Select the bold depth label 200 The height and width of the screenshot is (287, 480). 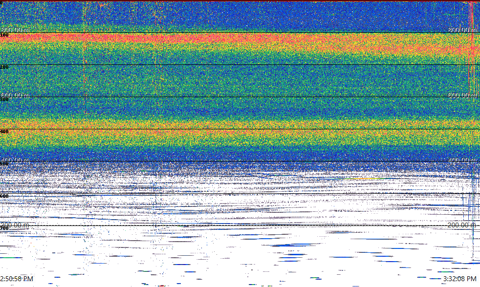pyautogui.click(x=4, y=67)
